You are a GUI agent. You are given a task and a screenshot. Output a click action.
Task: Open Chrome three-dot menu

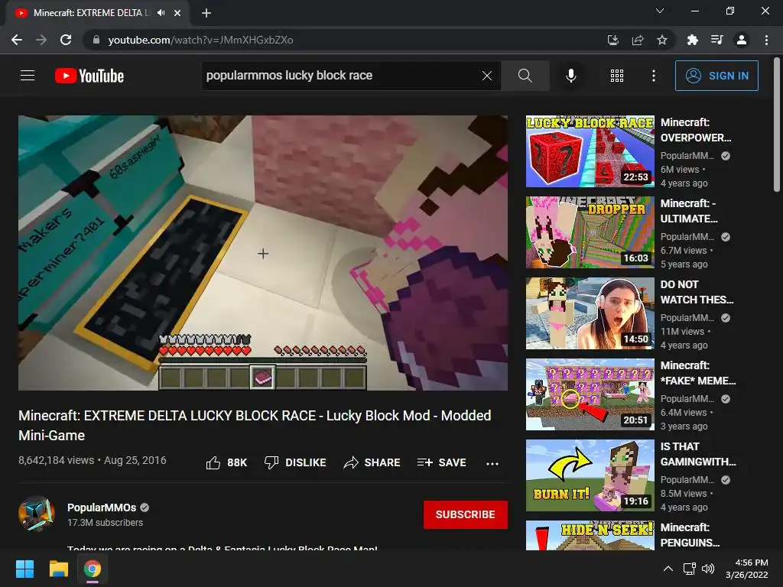(766, 40)
